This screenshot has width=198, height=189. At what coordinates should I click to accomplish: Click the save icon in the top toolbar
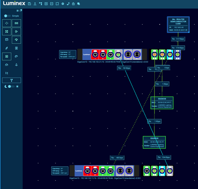(29, 4)
